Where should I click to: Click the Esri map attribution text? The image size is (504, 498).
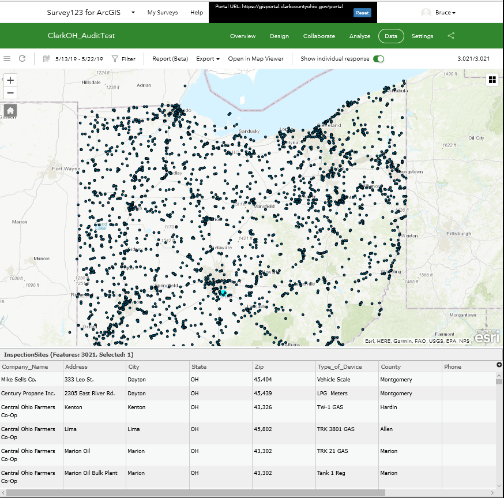(x=417, y=341)
